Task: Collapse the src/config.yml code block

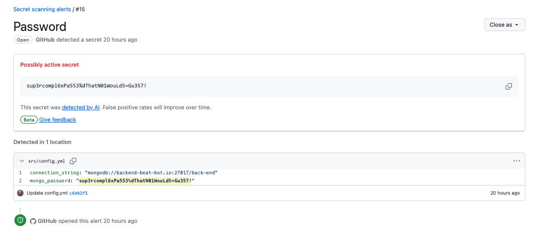Action: pyautogui.click(x=21, y=160)
